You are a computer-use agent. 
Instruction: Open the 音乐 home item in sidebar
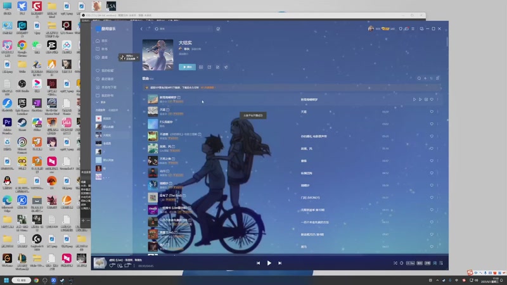[101, 41]
